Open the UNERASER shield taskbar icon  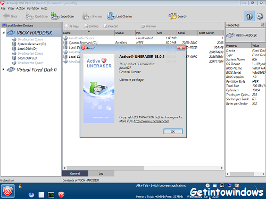click(61, 195)
